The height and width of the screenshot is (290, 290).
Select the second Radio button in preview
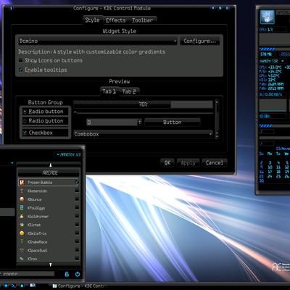click(x=25, y=121)
